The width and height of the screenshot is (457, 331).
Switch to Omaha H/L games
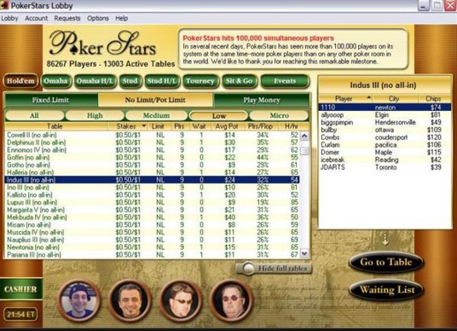[x=95, y=81]
